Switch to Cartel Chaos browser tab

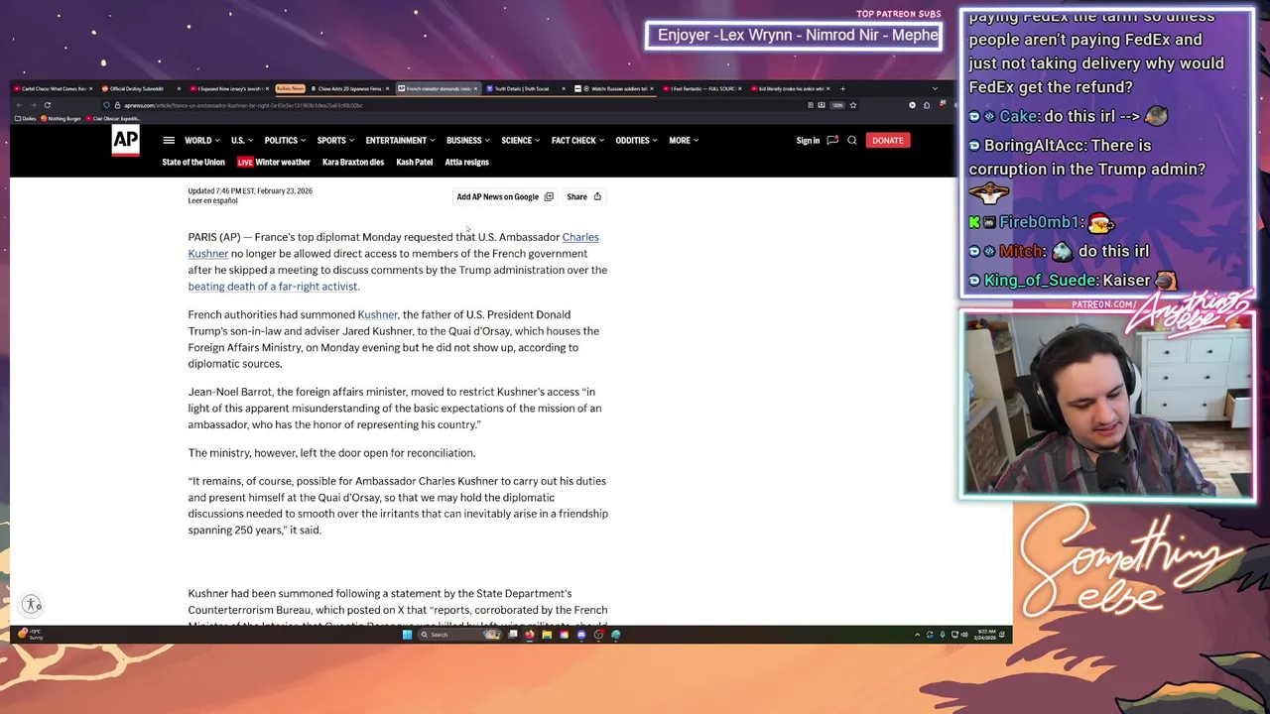[x=54, y=88]
